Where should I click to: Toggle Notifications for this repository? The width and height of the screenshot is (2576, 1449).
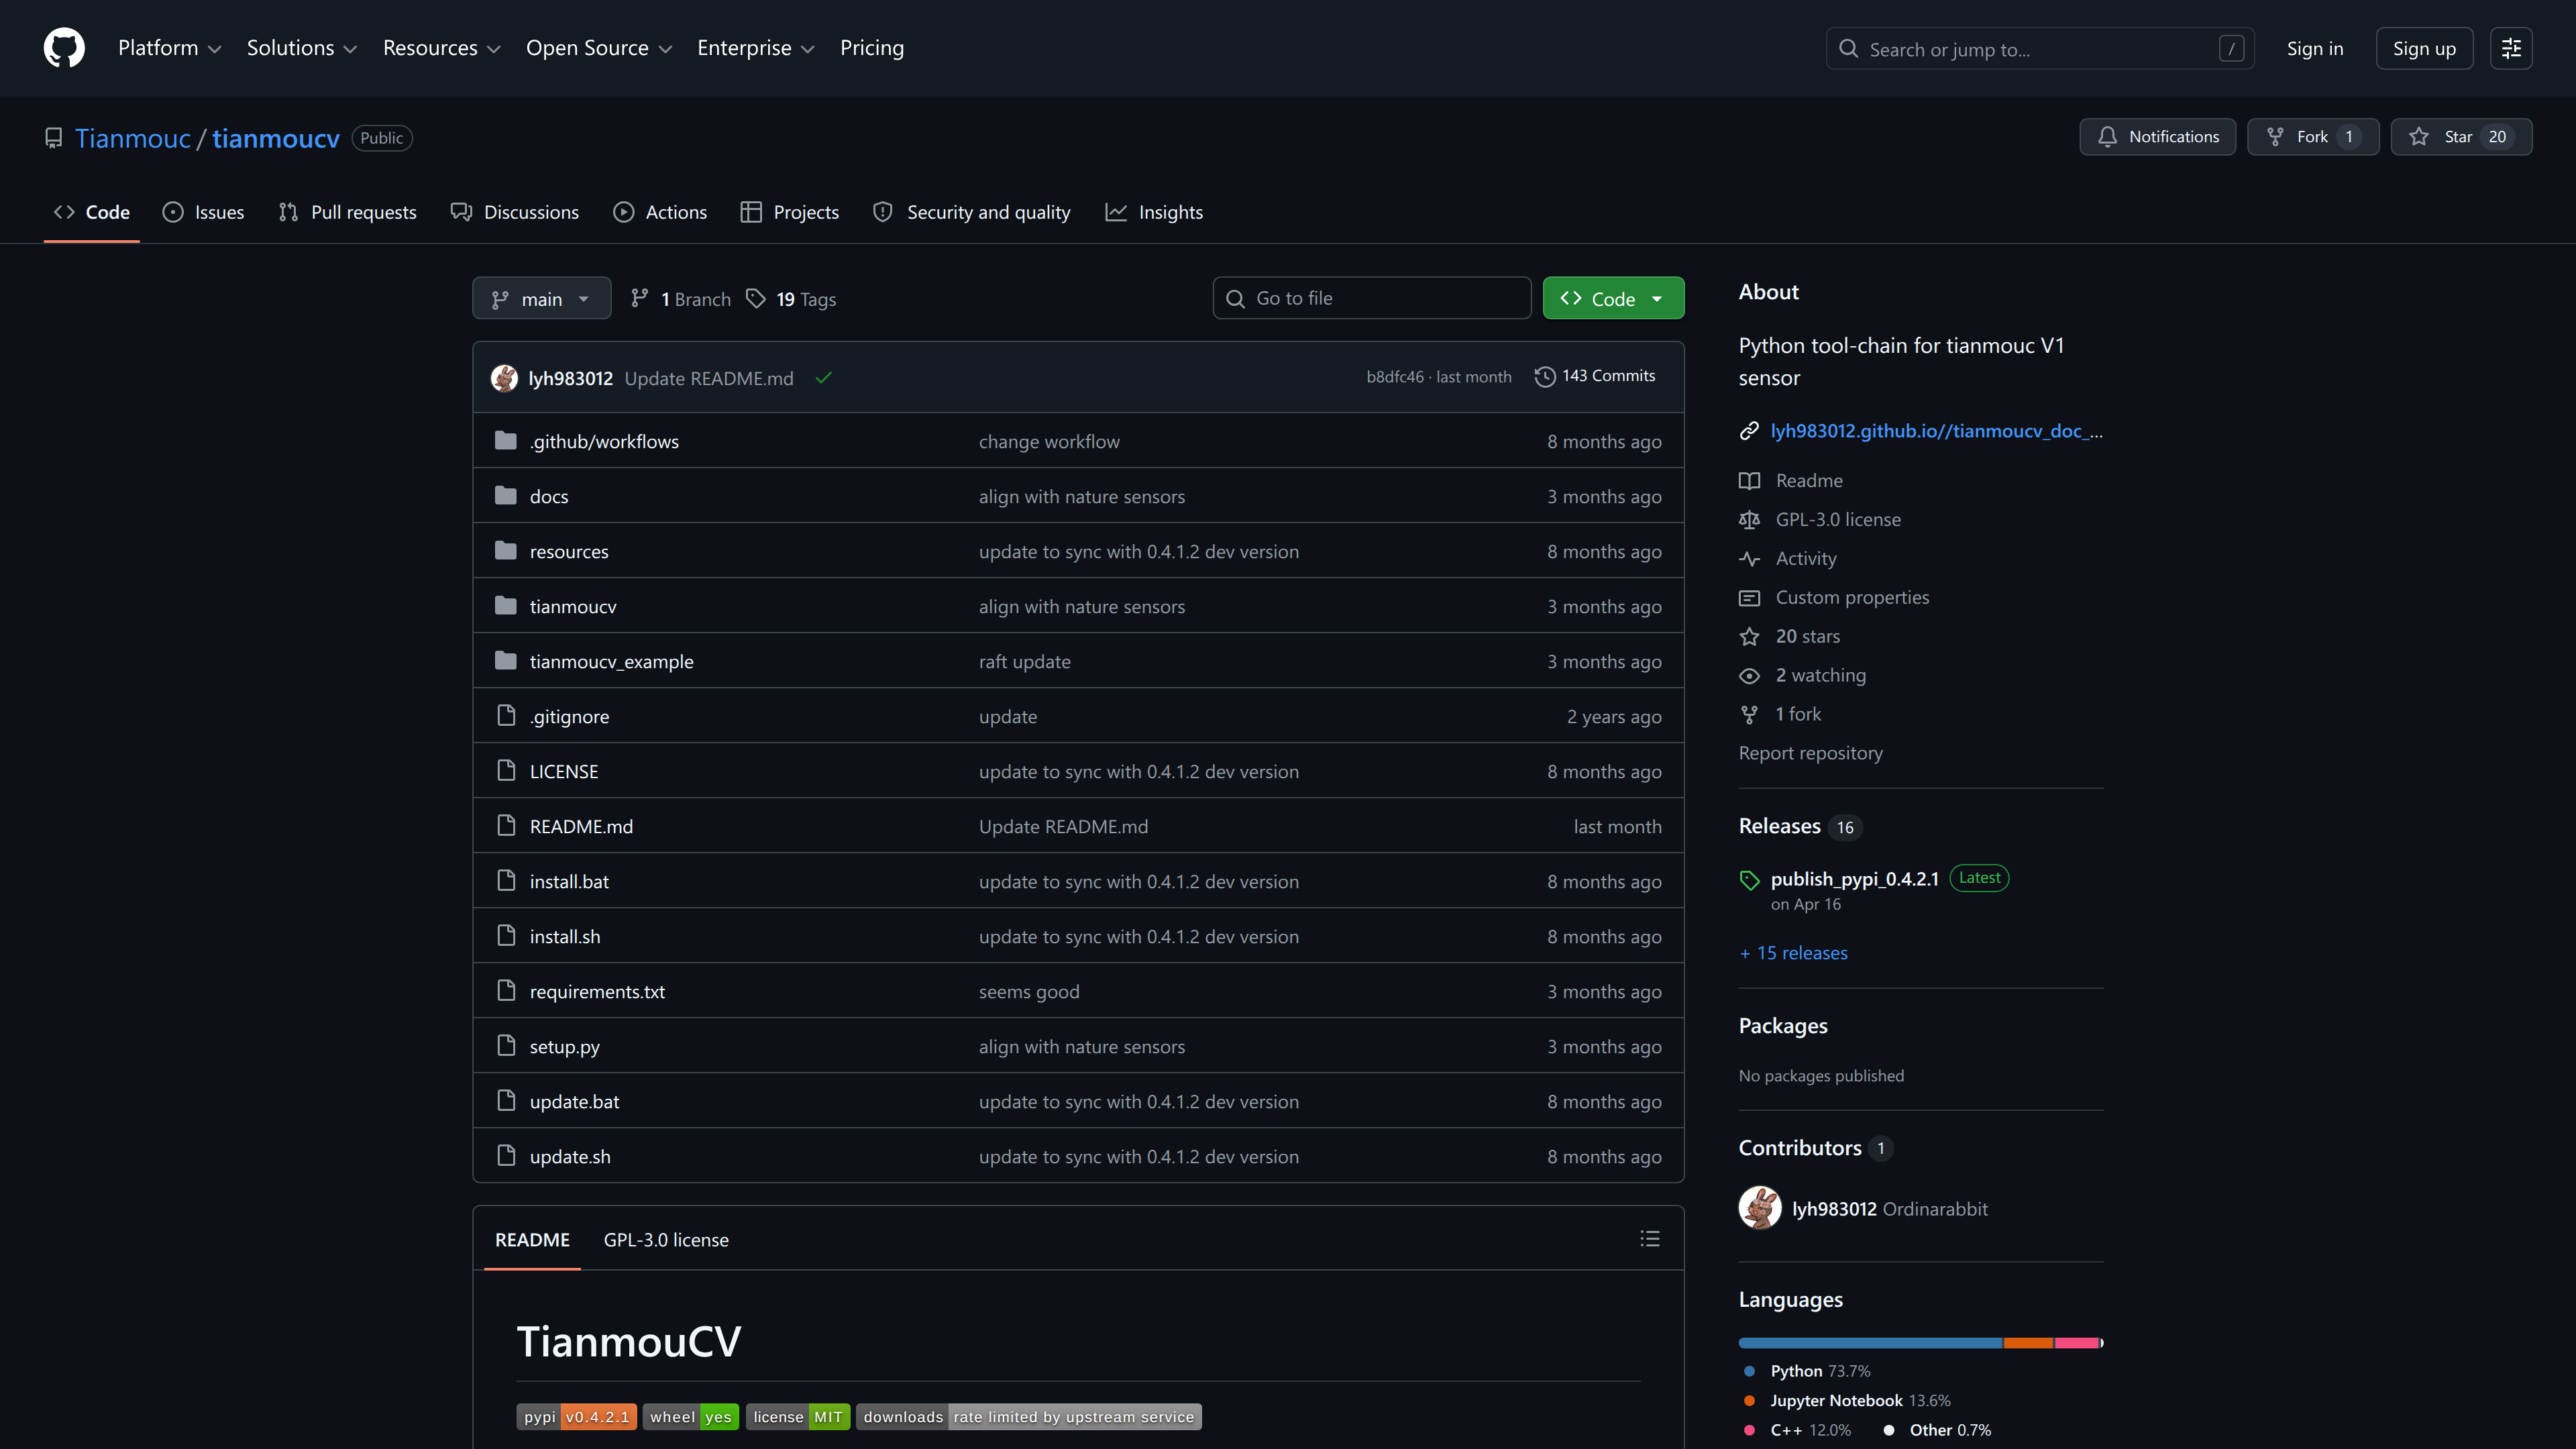2158,137
